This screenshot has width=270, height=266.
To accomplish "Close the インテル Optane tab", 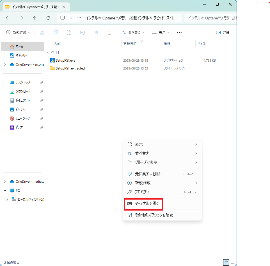I will pyautogui.click(x=64, y=7).
